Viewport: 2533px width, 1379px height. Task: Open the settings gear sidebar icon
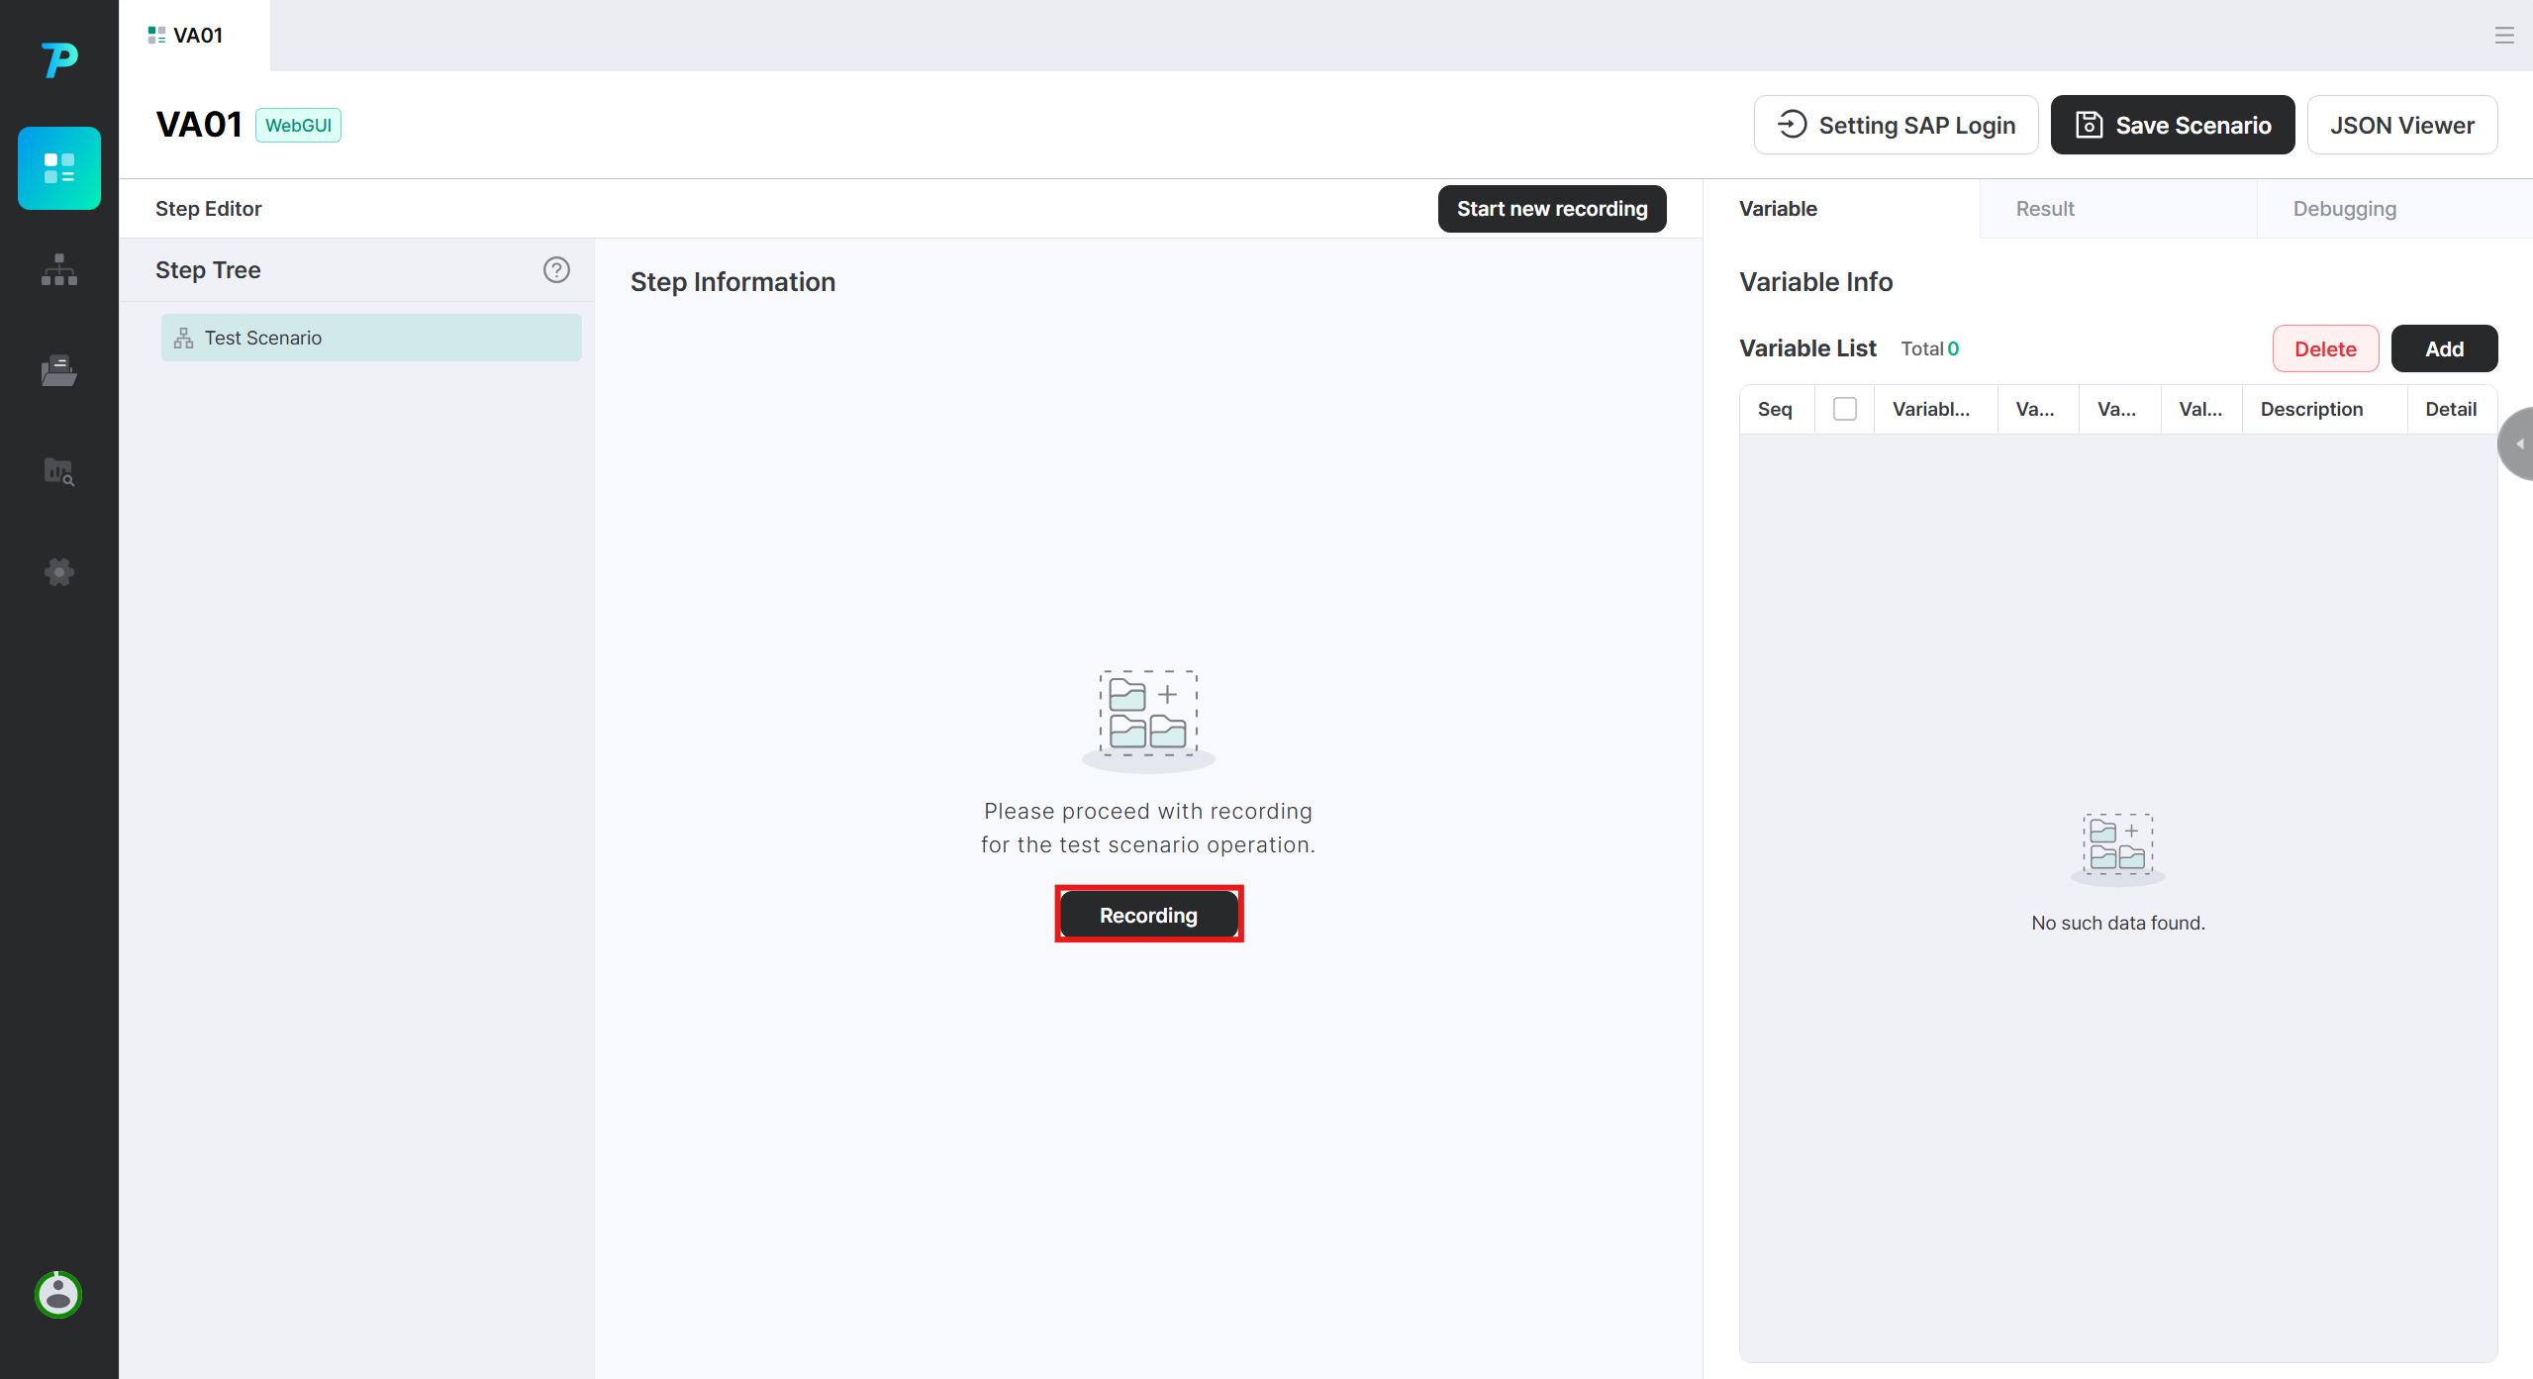point(59,572)
